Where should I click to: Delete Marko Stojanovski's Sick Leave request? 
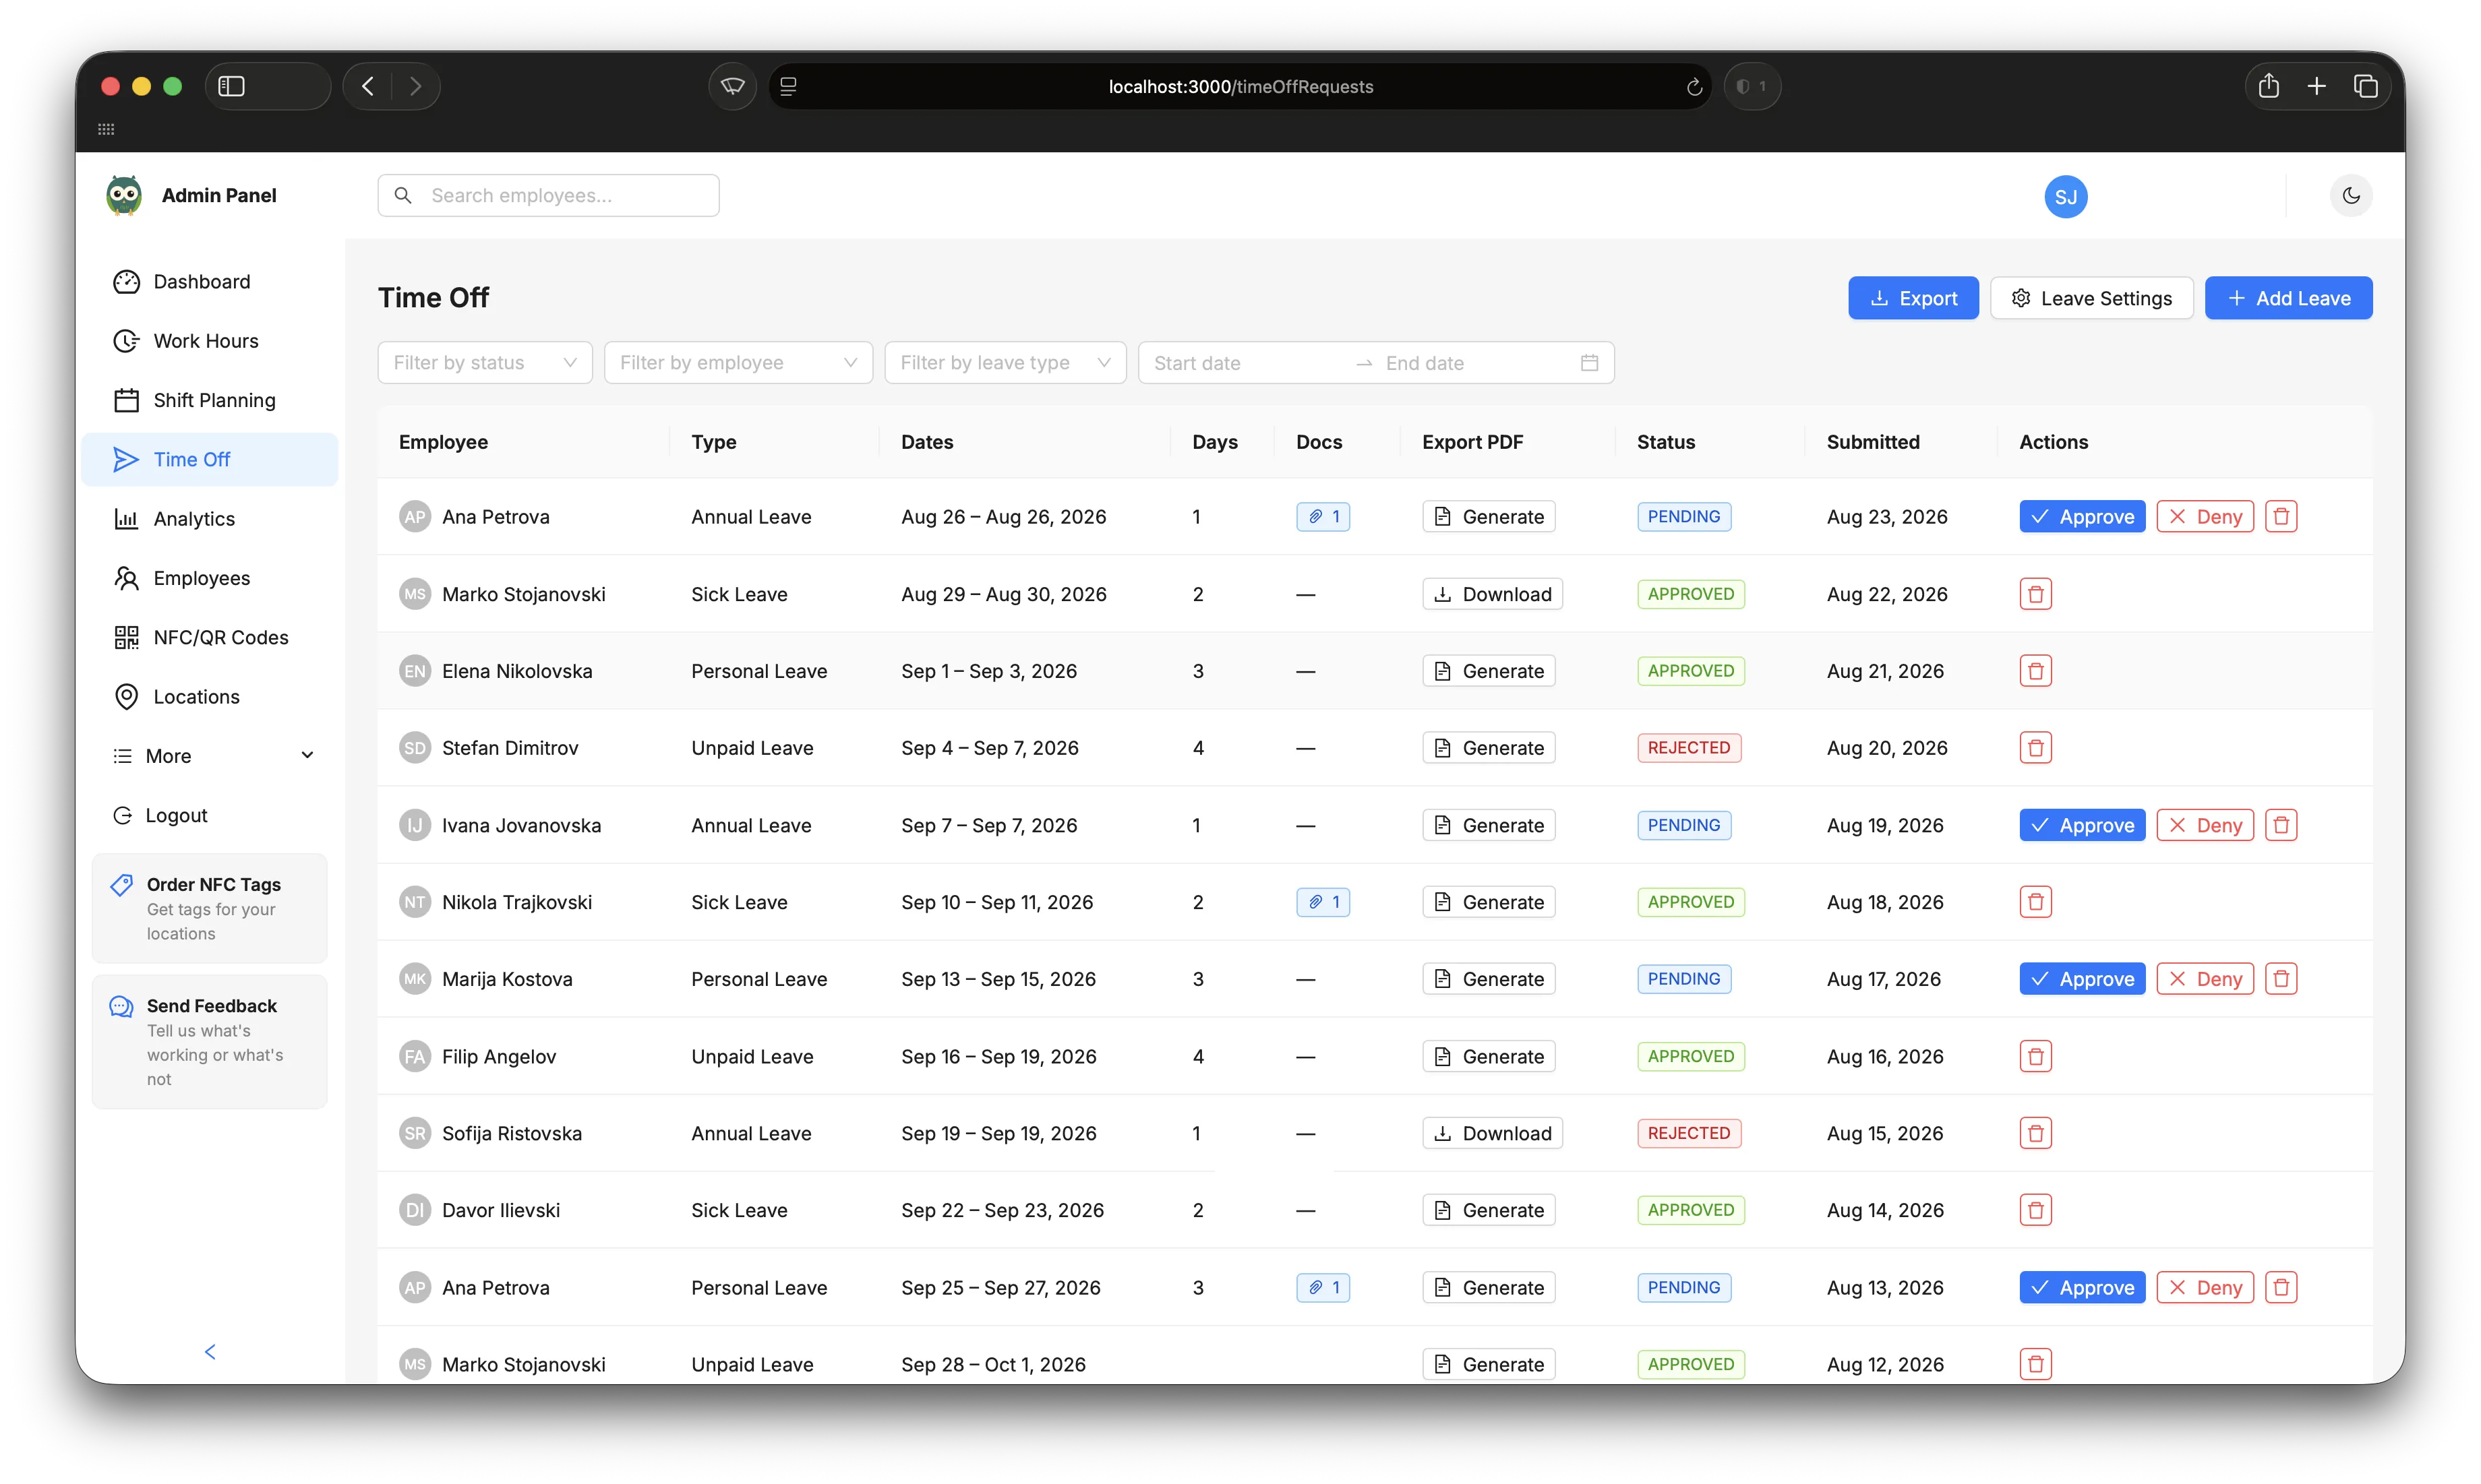(2035, 594)
